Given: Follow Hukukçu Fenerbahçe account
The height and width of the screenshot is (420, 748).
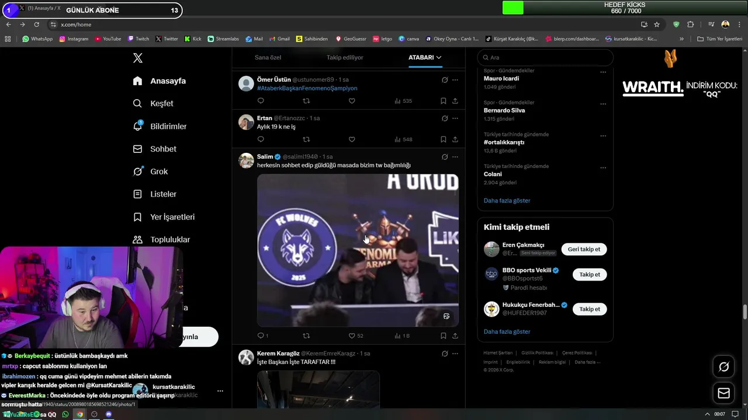Looking at the screenshot, I should 590,309.
